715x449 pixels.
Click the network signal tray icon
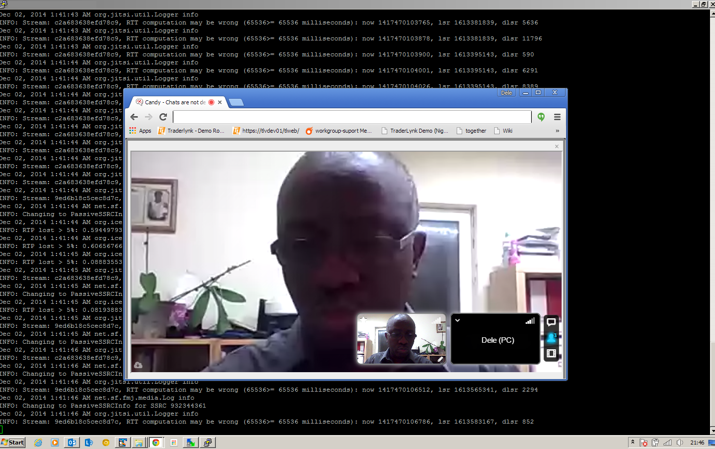668,443
